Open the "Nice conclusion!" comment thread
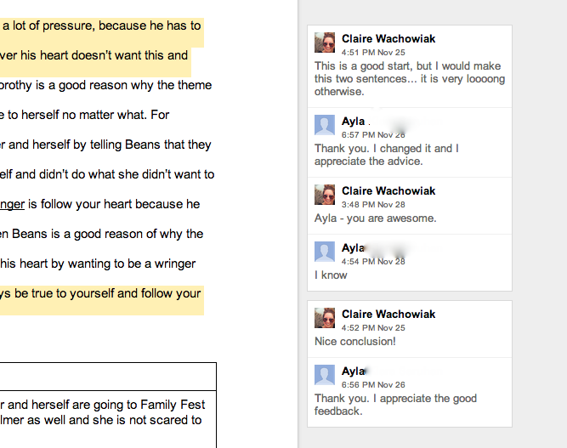This screenshot has height=448, width=567. pyautogui.click(x=355, y=342)
